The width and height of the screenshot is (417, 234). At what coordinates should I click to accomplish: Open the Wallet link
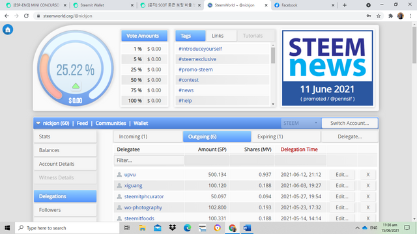[x=141, y=123]
